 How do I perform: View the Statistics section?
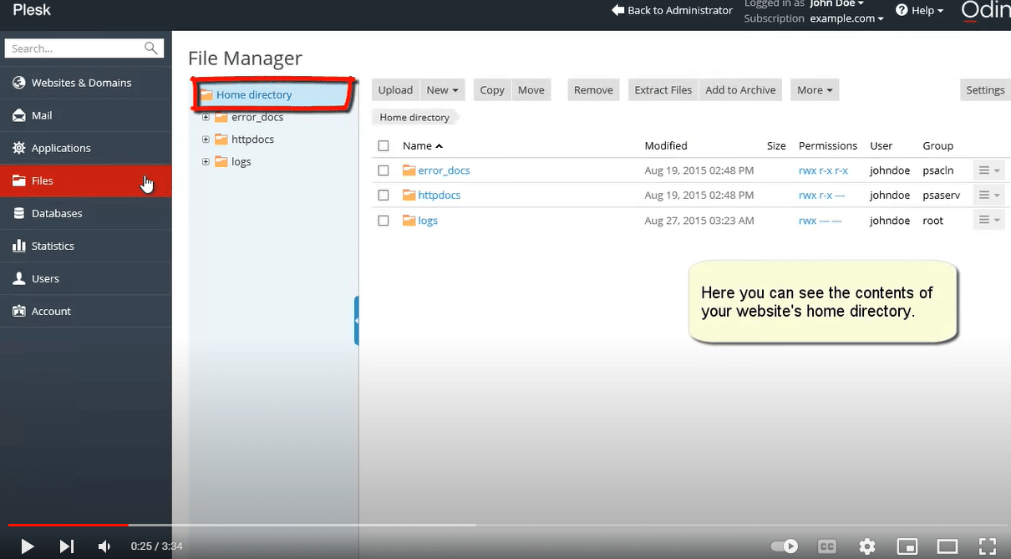[53, 246]
